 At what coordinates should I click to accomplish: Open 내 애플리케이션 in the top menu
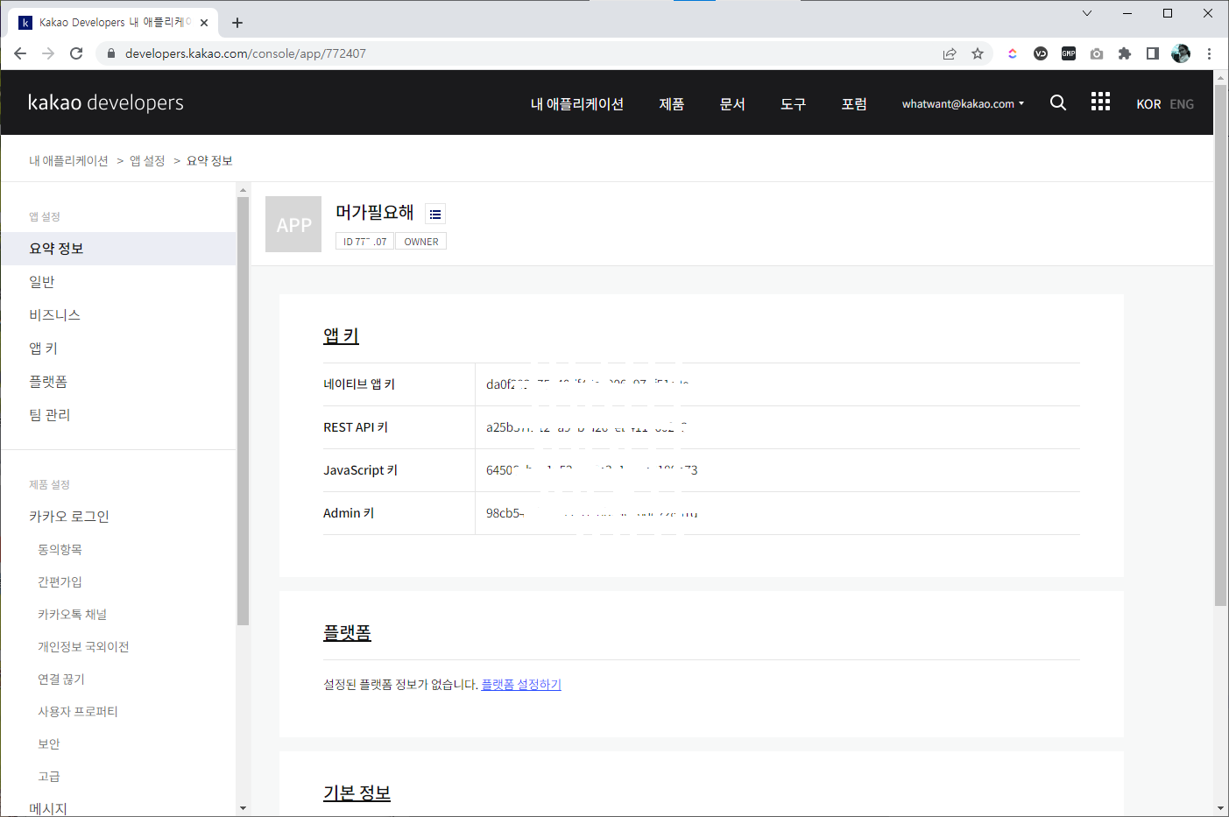click(577, 103)
